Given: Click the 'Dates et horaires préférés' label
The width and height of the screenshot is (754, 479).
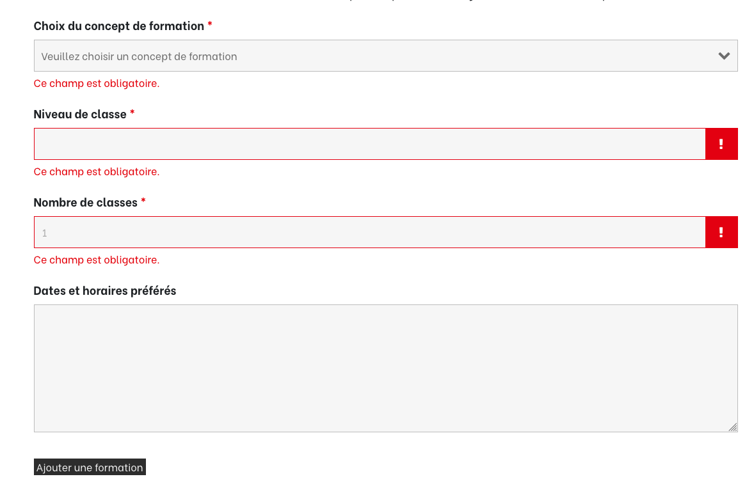Looking at the screenshot, I should pyautogui.click(x=104, y=290).
